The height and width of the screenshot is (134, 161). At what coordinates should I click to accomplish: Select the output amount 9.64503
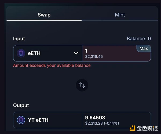95,118
